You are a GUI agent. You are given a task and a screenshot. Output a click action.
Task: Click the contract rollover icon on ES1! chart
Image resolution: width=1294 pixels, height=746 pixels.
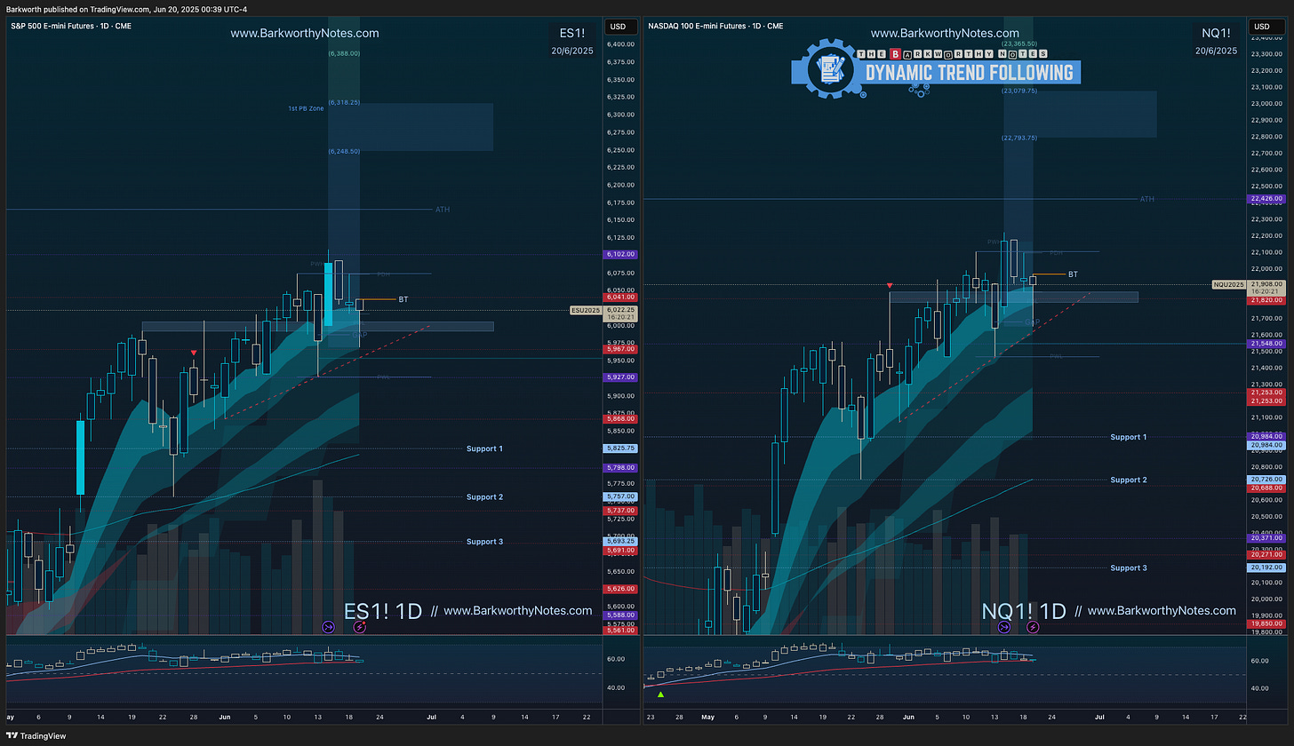coord(328,626)
